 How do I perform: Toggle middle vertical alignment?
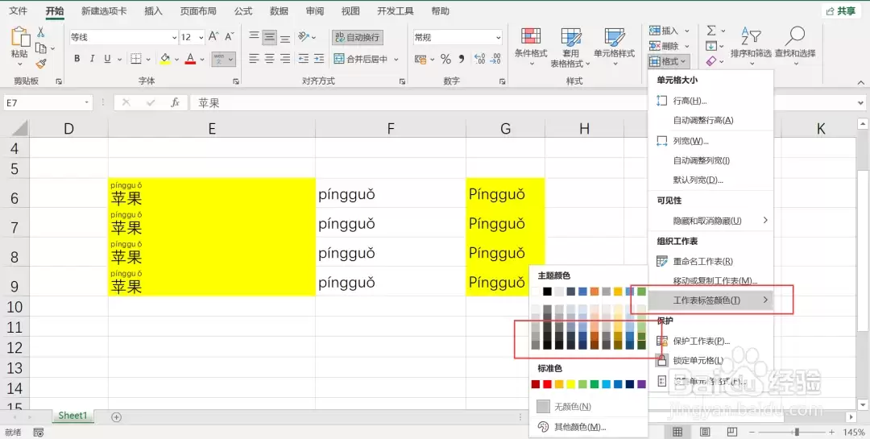pyautogui.click(x=270, y=37)
